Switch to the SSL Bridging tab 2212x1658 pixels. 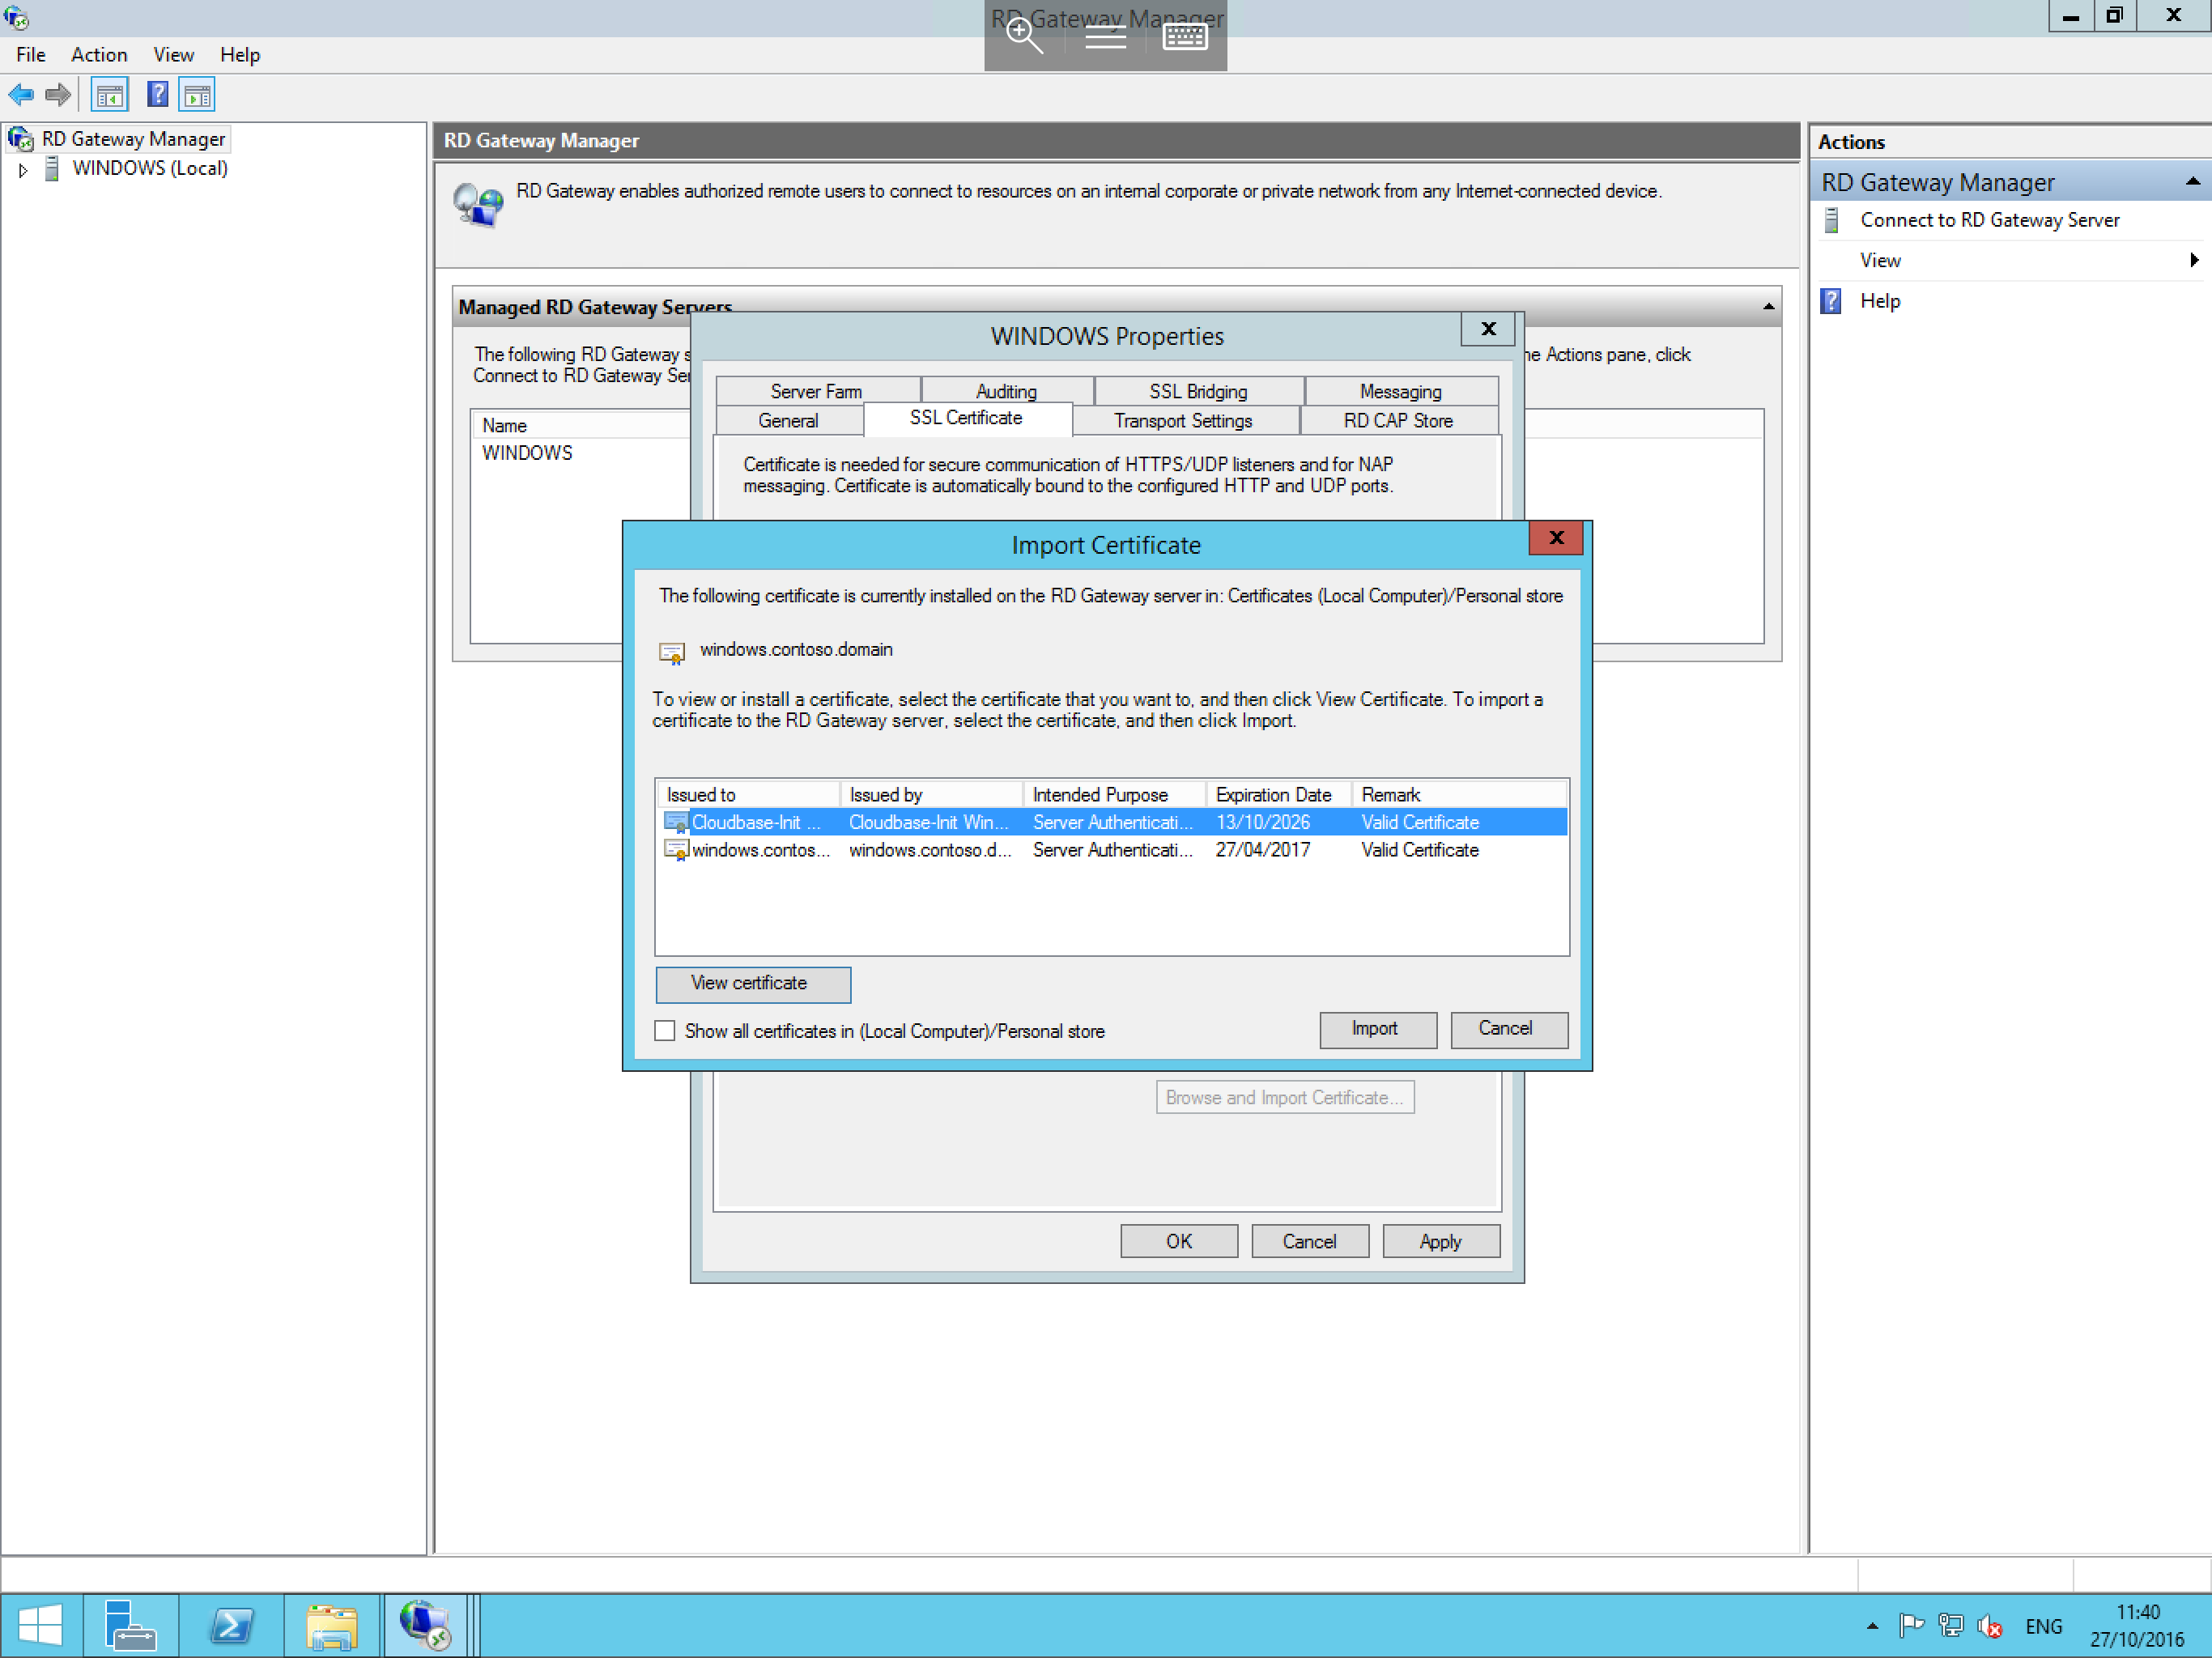click(1198, 391)
